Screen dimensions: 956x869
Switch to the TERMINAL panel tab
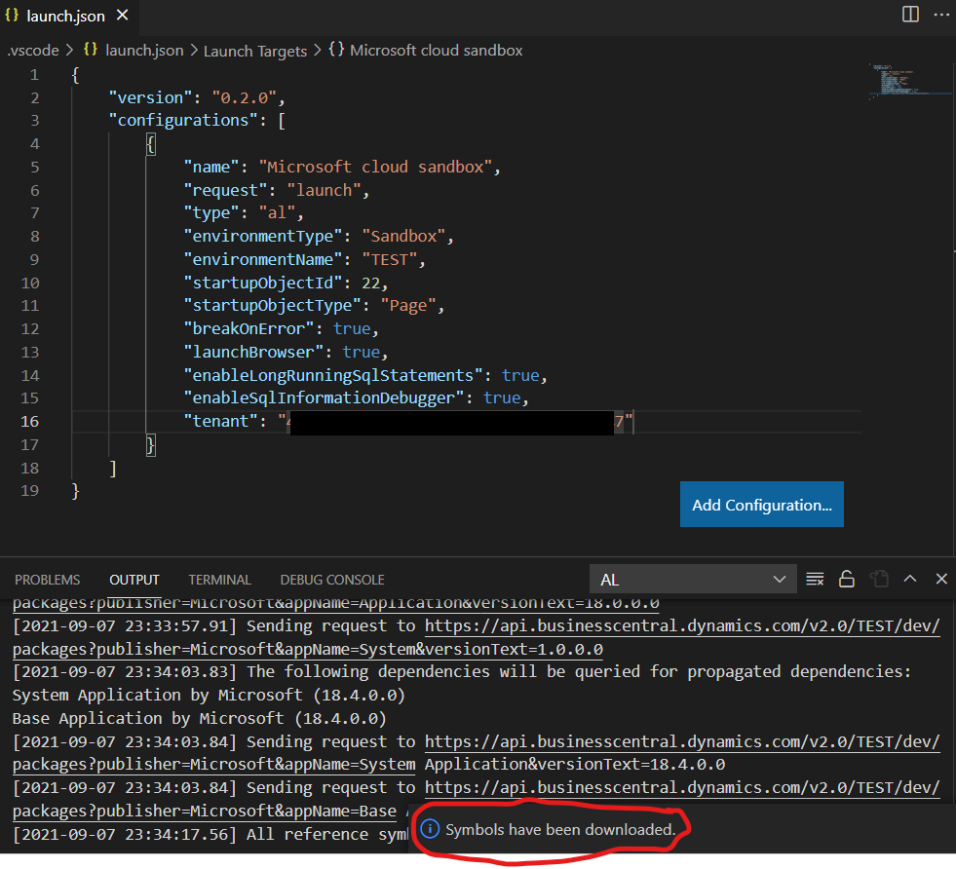coord(219,580)
